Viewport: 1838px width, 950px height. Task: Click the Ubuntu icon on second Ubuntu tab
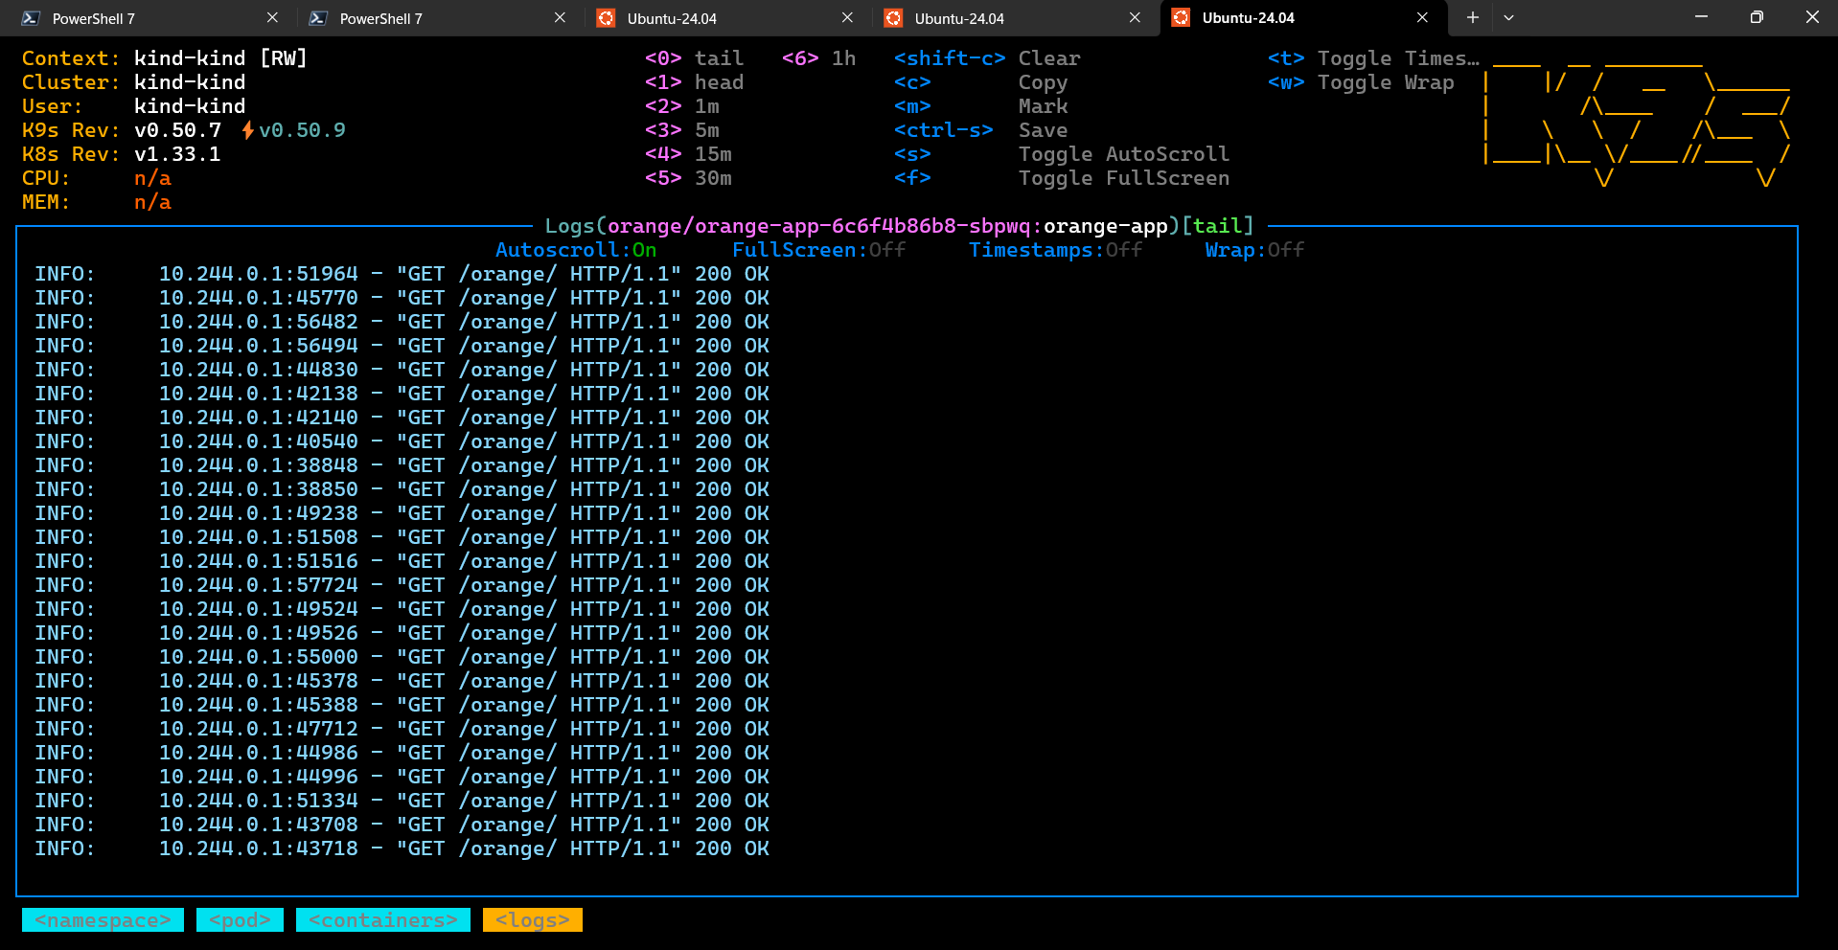click(x=893, y=18)
